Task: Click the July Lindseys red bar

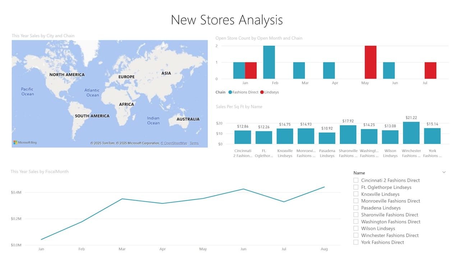Action: tap(431, 71)
